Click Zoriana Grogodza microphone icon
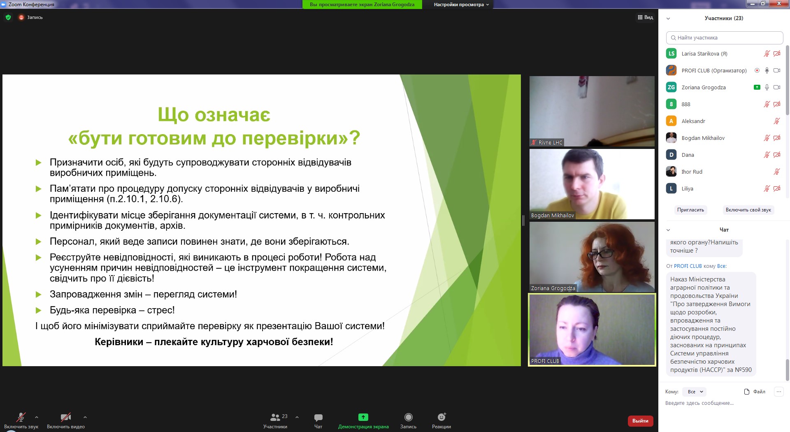790x432 pixels. [767, 87]
